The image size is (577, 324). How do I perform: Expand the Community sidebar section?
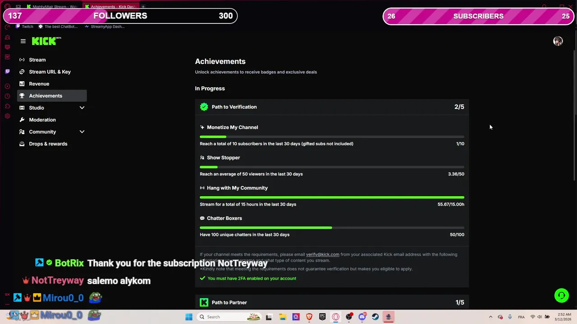tap(82, 132)
